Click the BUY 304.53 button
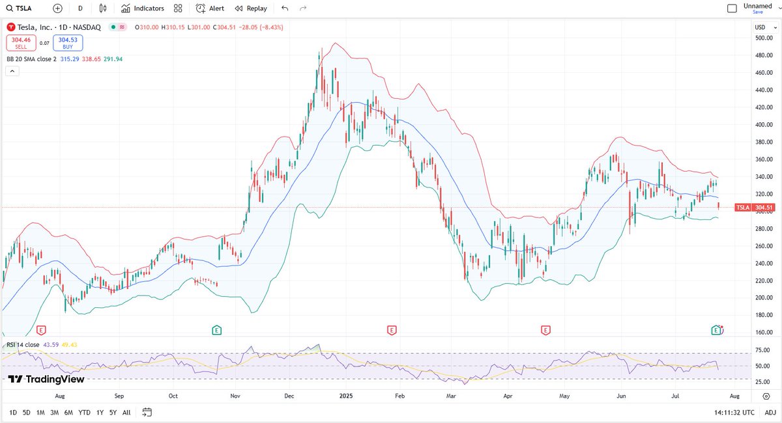Screen dimensions: 782x423 point(68,43)
